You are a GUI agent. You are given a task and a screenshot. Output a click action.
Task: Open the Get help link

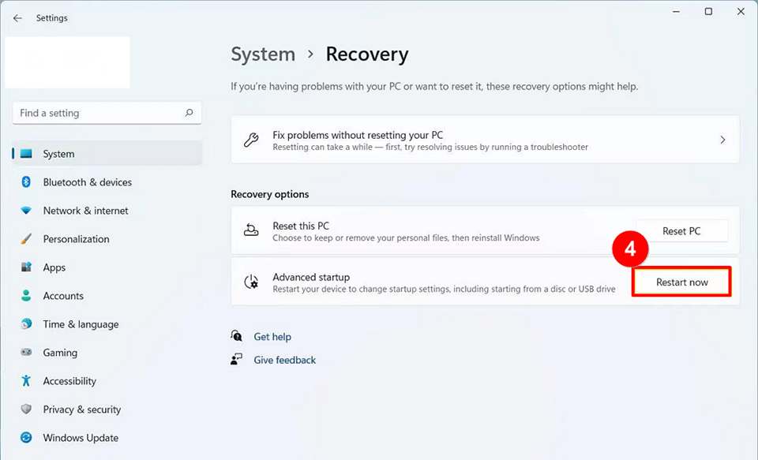pos(272,337)
